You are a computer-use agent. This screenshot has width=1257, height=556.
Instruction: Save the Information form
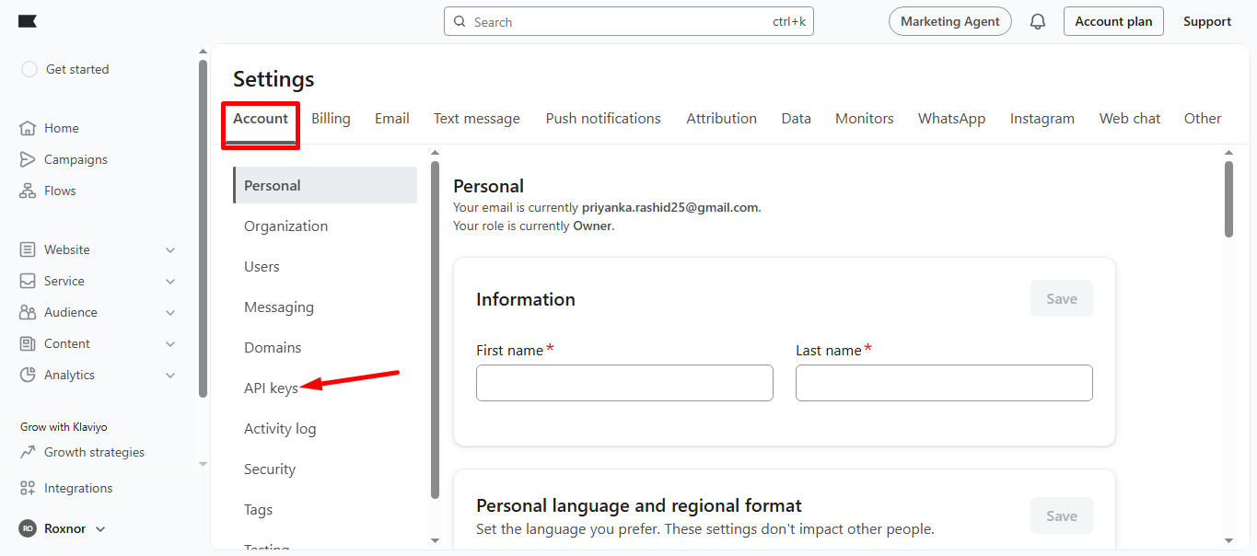tap(1061, 298)
